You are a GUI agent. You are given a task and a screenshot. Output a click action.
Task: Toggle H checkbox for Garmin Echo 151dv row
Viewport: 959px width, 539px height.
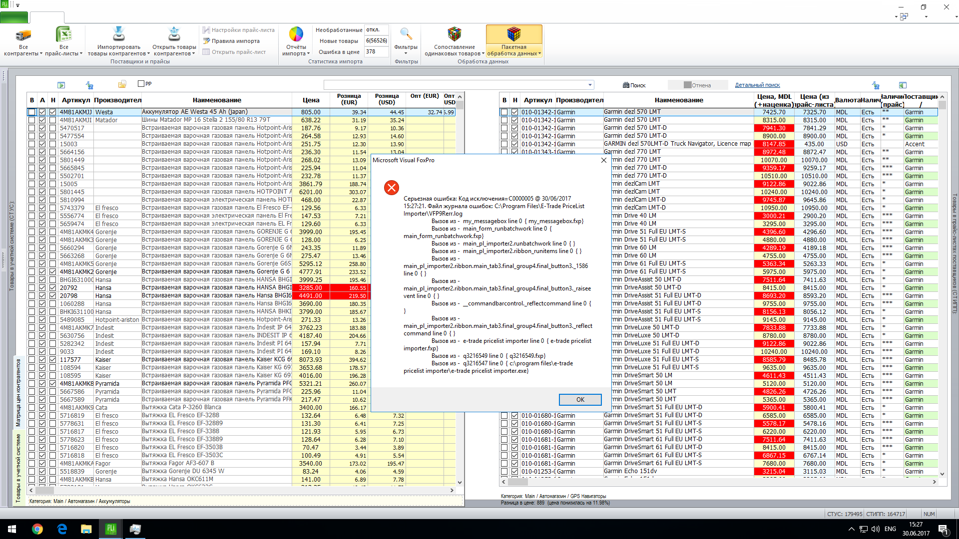(515, 472)
